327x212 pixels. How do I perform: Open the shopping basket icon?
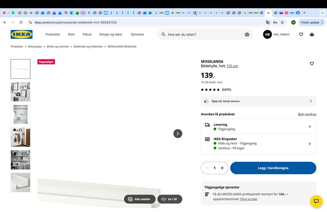[312, 35]
